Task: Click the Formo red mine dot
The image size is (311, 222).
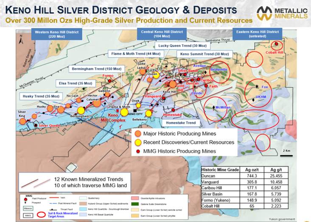Action: pos(110,81)
